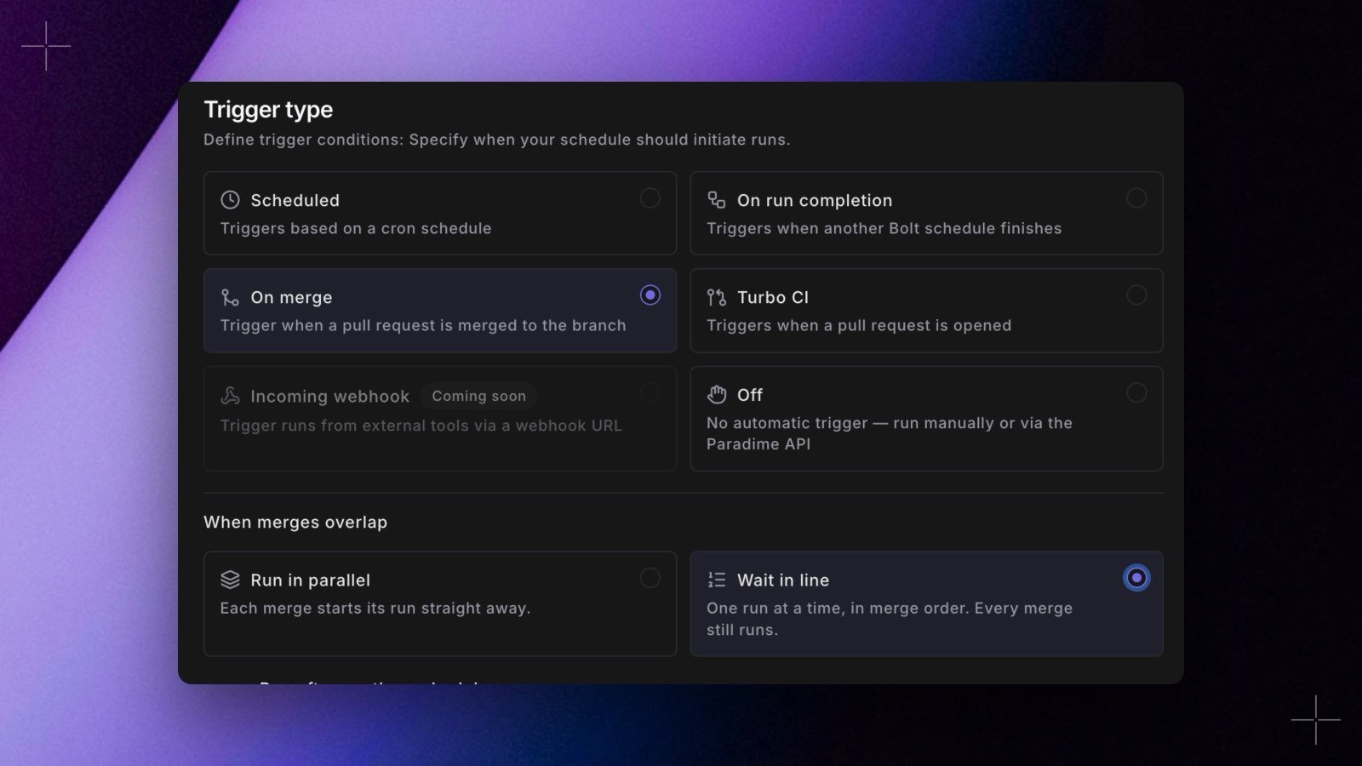Click the Trigger type heading
Image resolution: width=1362 pixels, height=766 pixels.
click(268, 110)
